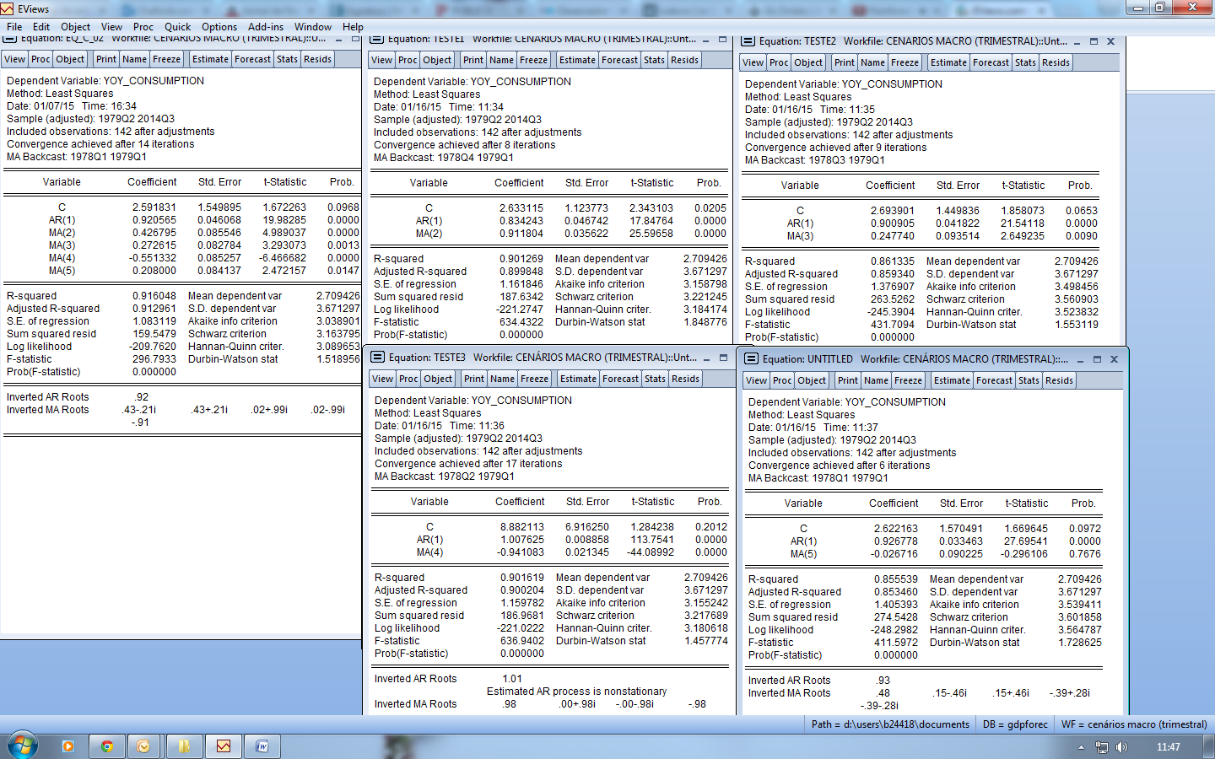Click Stats in the EQ_C_02 window toolbar

(x=287, y=59)
